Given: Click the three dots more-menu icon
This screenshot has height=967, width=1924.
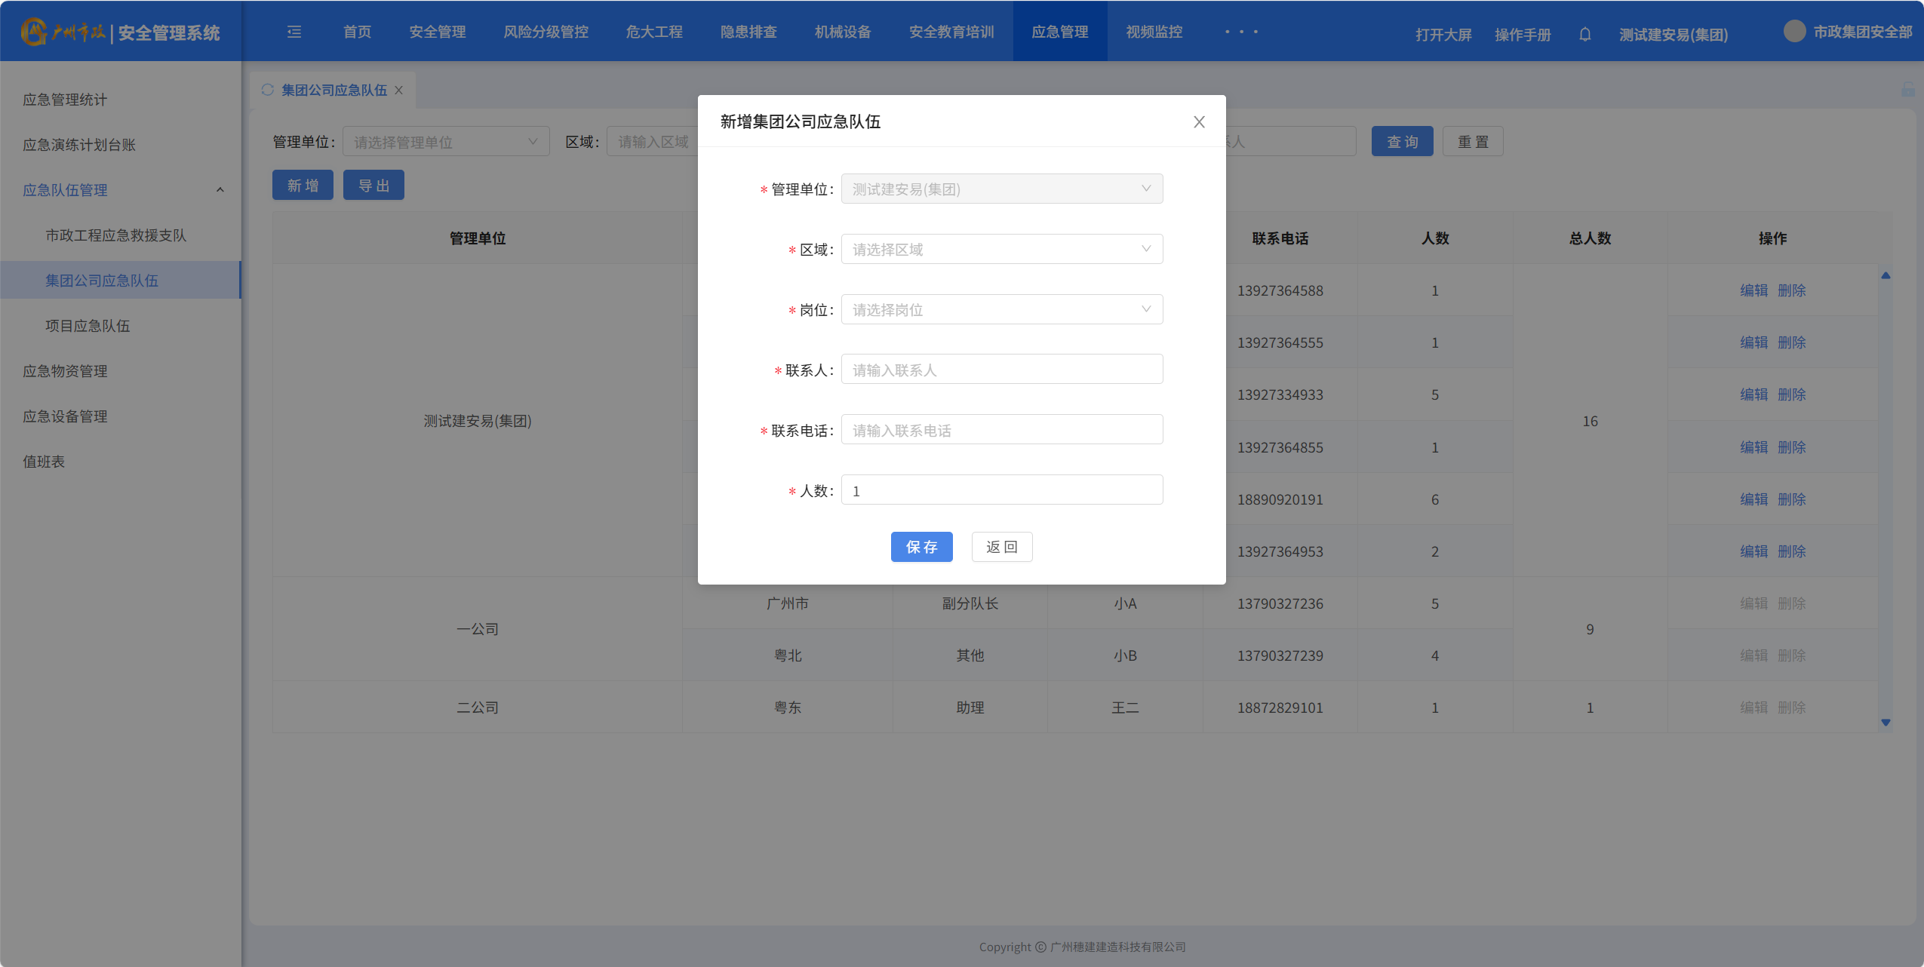Looking at the screenshot, I should pos(1241,32).
